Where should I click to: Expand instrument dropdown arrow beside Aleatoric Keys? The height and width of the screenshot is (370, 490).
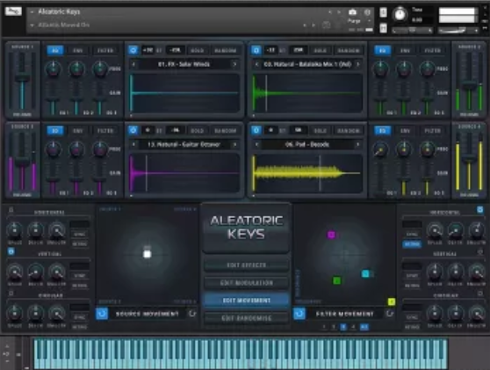click(x=32, y=12)
